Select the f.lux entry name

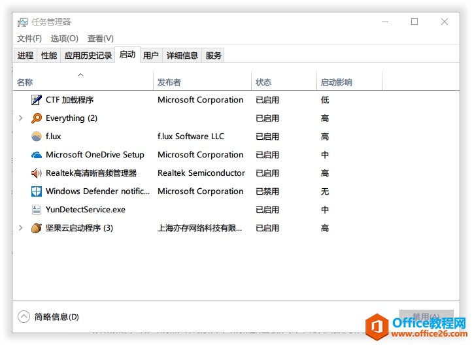click(x=54, y=137)
